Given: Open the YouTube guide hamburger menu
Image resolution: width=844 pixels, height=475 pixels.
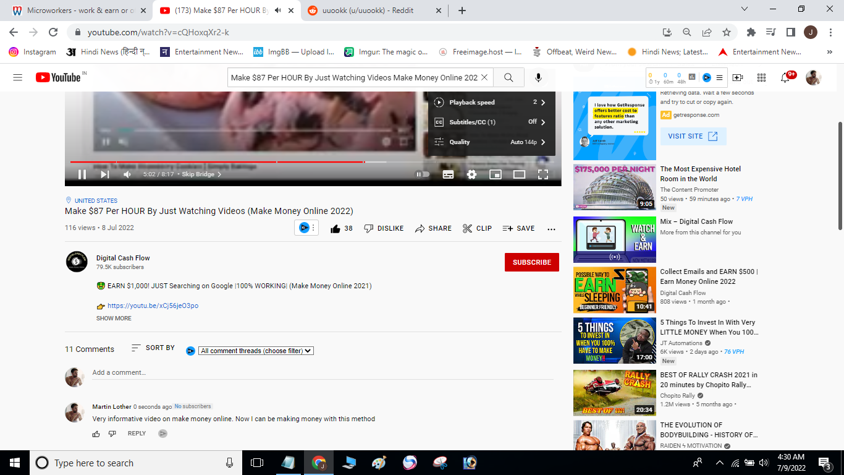Looking at the screenshot, I should point(17,77).
